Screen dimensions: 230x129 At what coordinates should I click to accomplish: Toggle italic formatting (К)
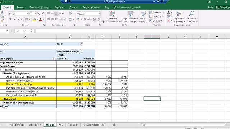14,19
